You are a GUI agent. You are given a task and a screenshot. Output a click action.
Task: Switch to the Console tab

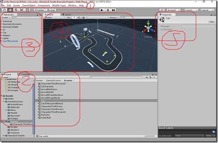coord(24,74)
